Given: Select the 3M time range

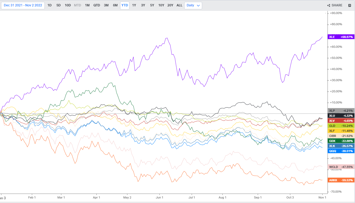Looking at the screenshot, I should pyautogui.click(x=106, y=5).
